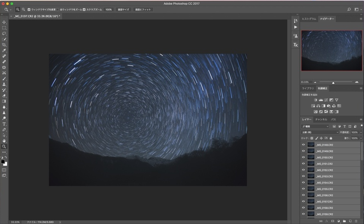Select the Clone Stamp tool

[4, 84]
